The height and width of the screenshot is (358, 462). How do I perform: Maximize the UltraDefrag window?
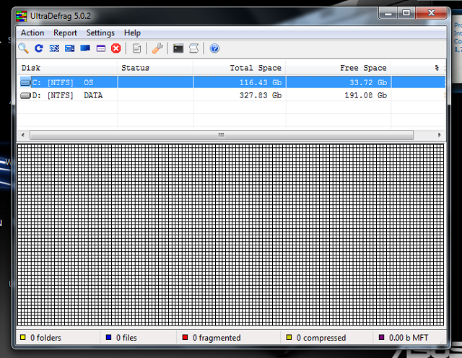[x=406, y=13]
